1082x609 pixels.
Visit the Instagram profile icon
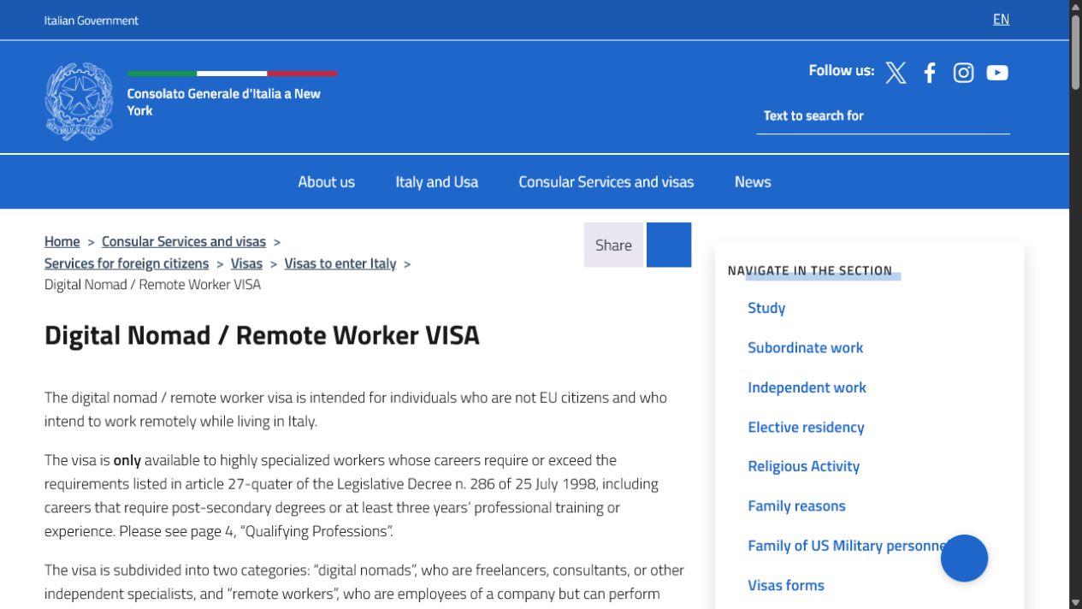964,73
